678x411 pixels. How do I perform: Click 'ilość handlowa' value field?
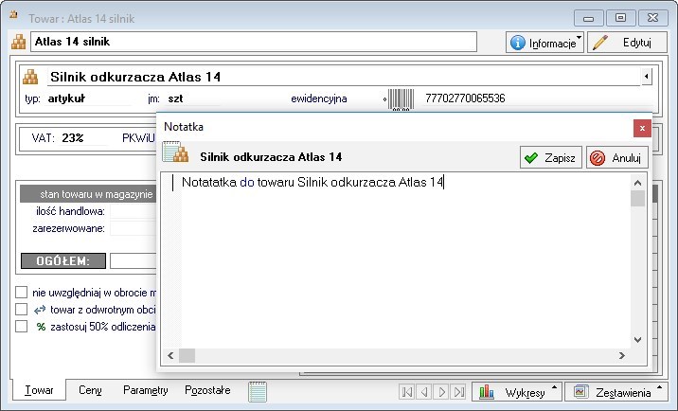(133, 211)
